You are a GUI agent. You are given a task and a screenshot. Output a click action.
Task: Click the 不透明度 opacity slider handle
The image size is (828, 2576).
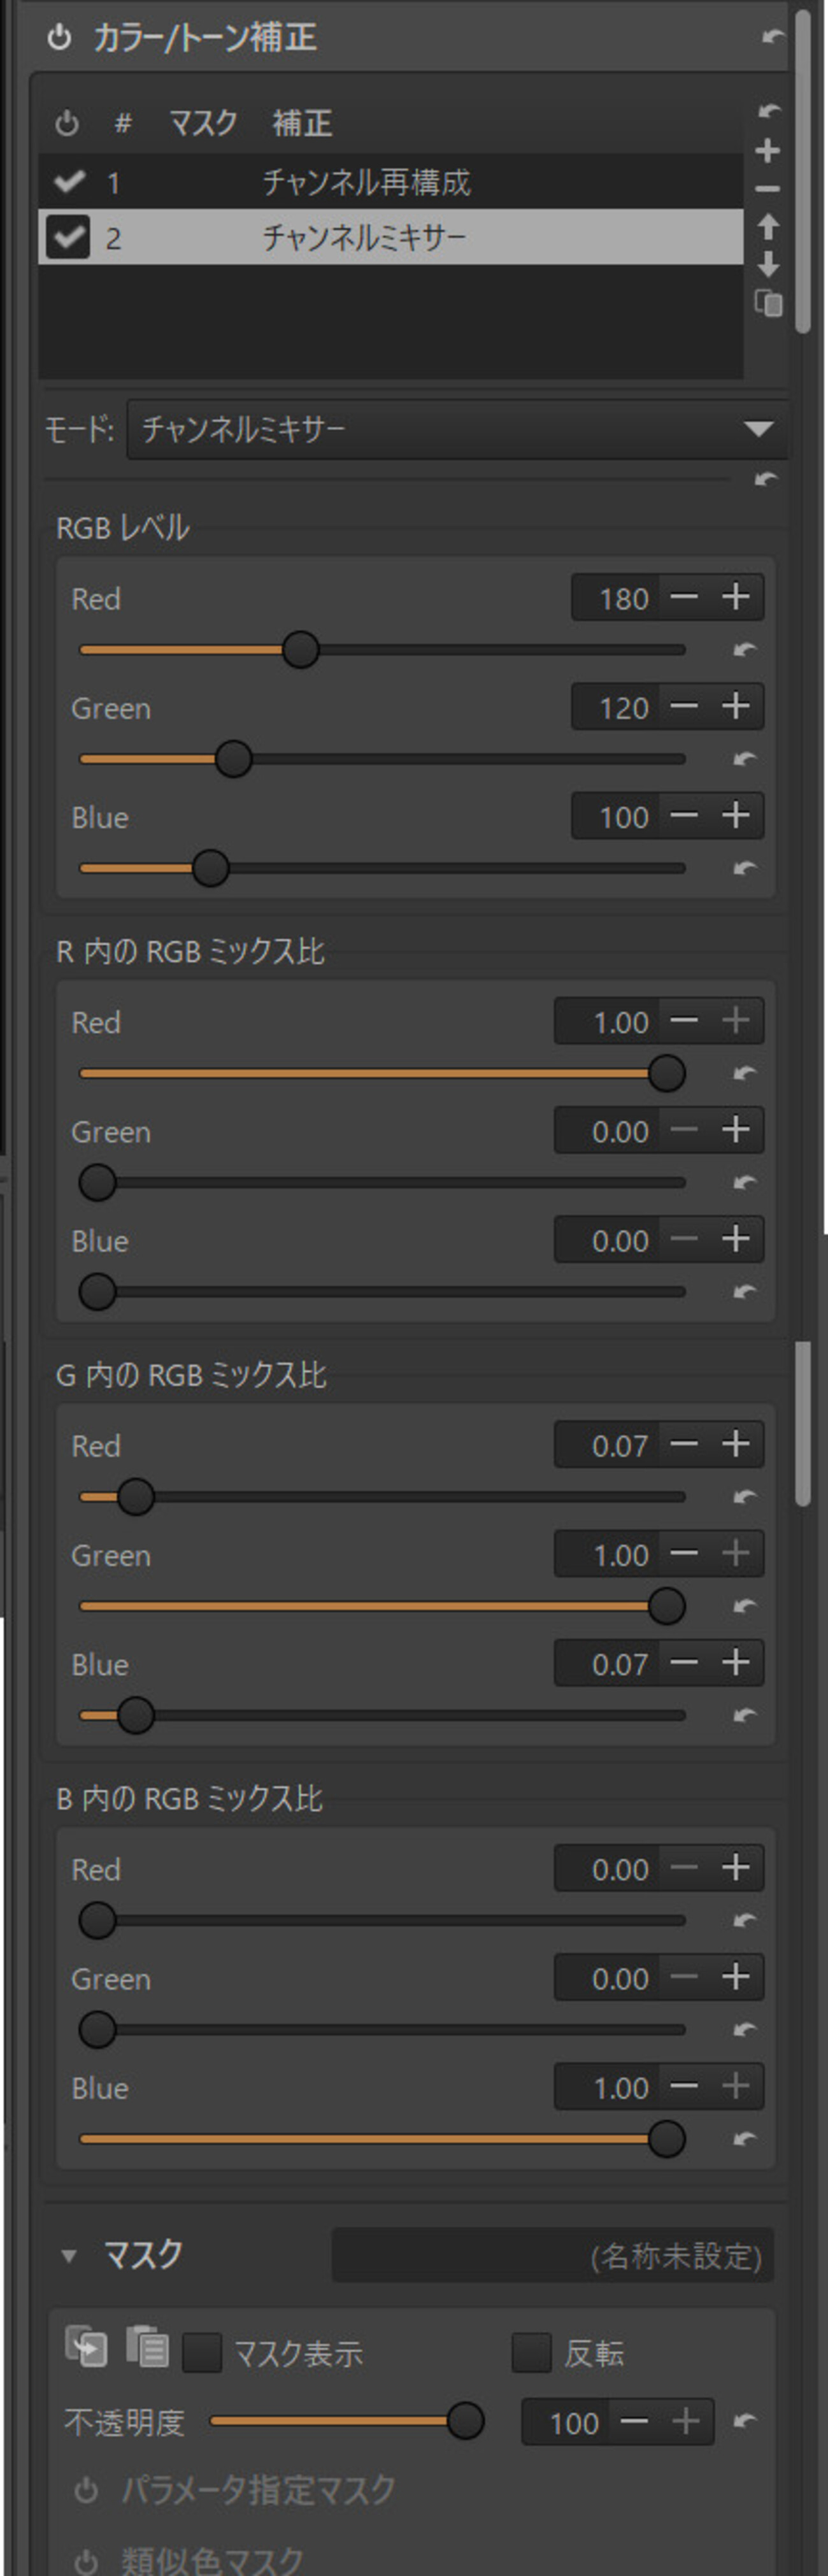point(465,2421)
